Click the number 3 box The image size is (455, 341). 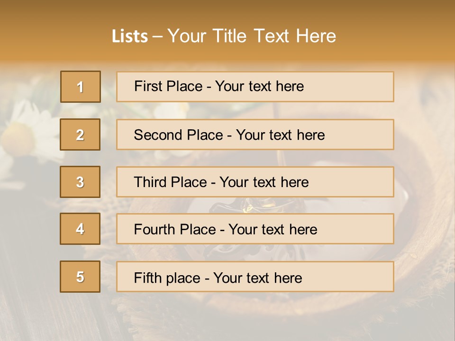(80, 182)
